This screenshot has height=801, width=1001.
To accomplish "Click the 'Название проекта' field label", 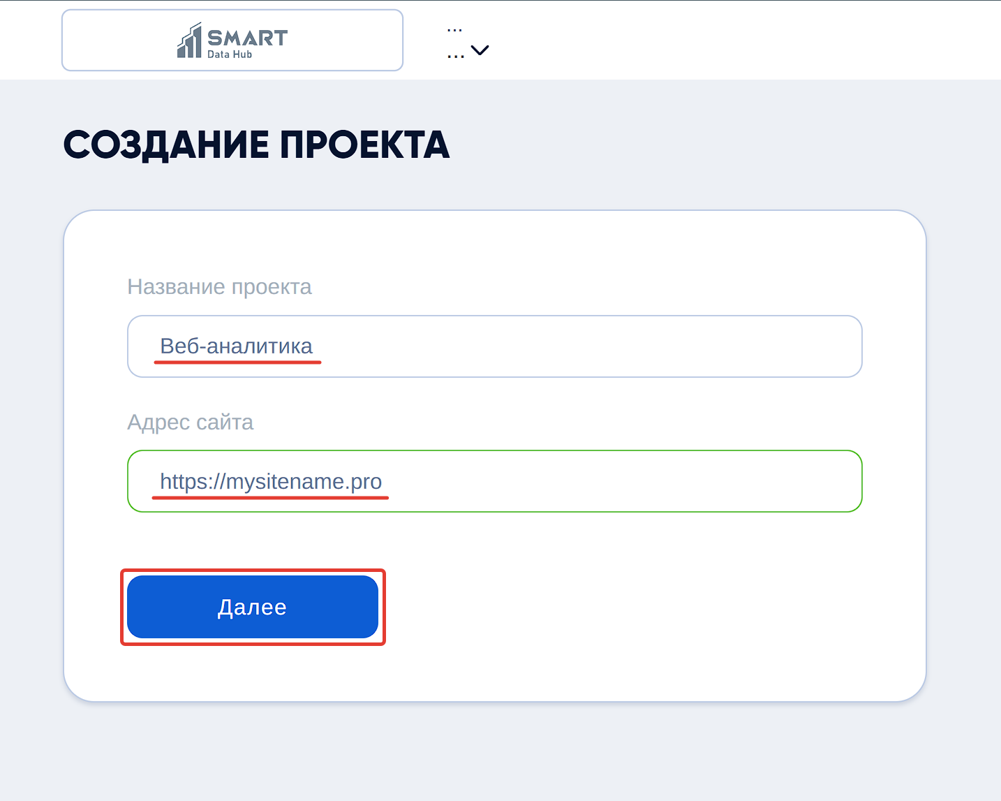I will pyautogui.click(x=219, y=287).
